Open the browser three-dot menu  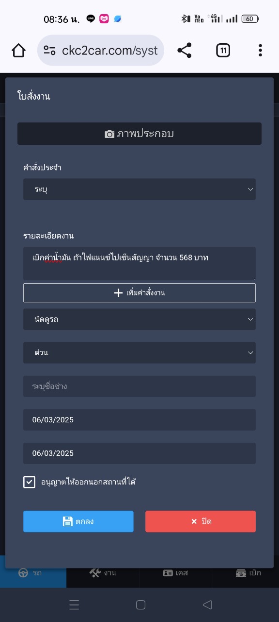(260, 50)
